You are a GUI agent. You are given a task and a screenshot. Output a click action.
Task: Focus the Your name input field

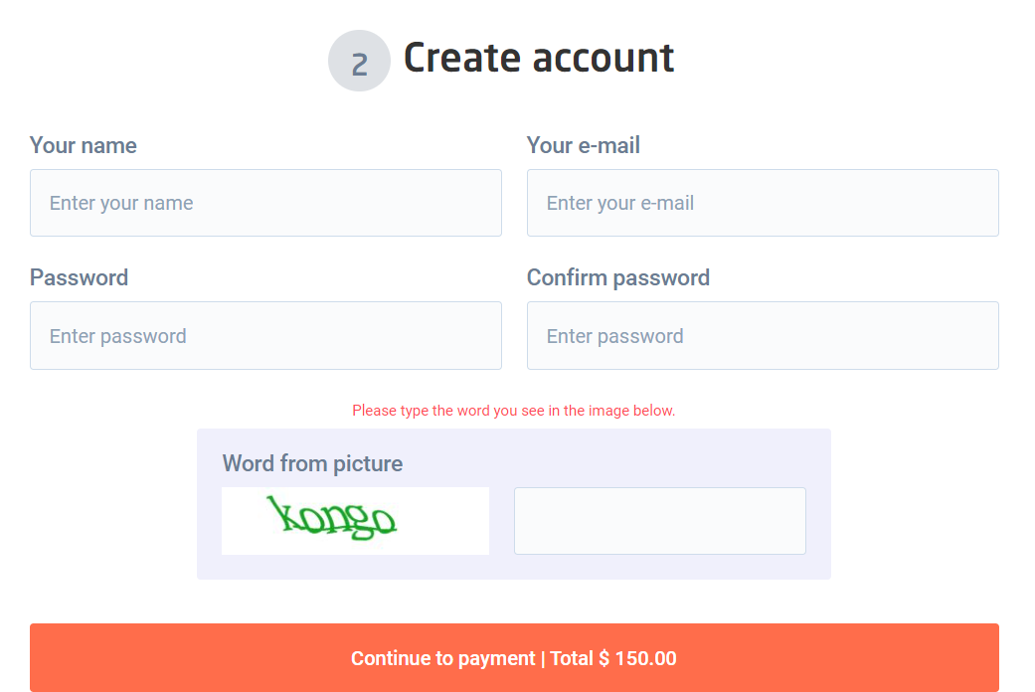[265, 203]
